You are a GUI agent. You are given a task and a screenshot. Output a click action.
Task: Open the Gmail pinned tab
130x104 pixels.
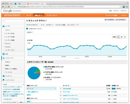point(11,4)
